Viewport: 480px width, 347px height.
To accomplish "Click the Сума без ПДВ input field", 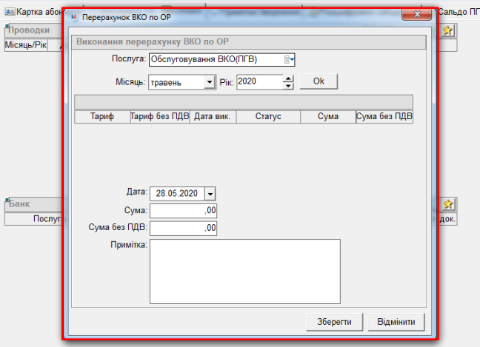I will point(183,228).
